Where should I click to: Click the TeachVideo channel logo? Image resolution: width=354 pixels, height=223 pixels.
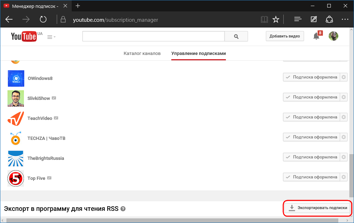click(x=16, y=118)
